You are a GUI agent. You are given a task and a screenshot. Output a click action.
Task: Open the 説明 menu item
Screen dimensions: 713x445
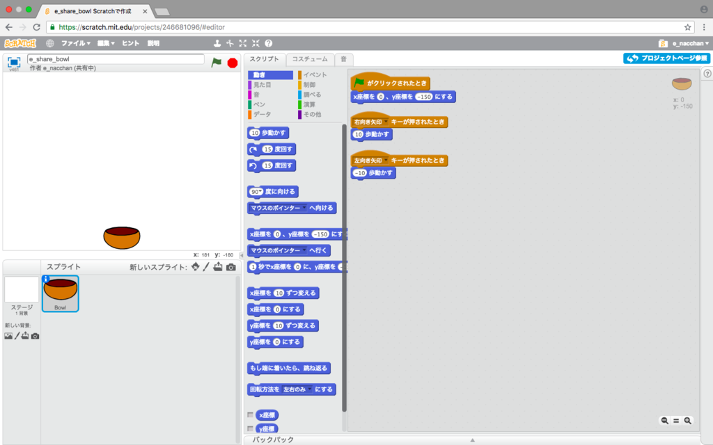click(153, 43)
